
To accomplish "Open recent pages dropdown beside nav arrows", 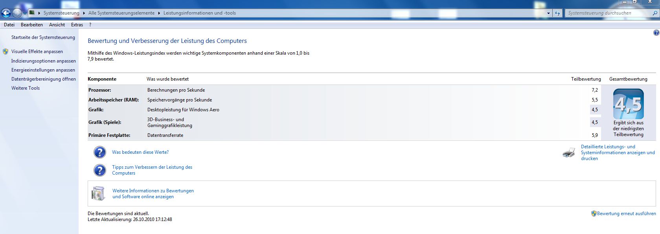I will pyautogui.click(x=25, y=13).
